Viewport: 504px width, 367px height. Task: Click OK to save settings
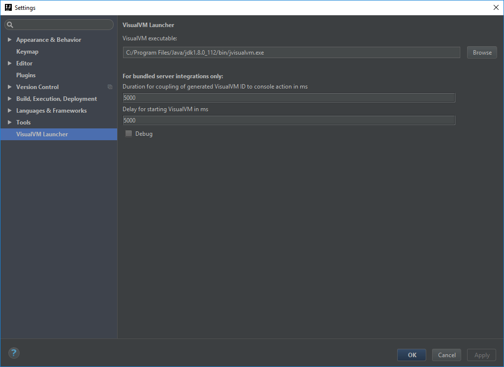pos(411,355)
